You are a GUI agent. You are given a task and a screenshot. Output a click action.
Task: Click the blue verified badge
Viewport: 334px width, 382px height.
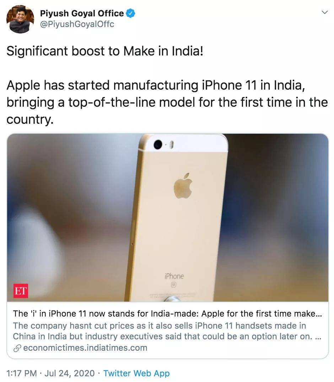point(130,13)
